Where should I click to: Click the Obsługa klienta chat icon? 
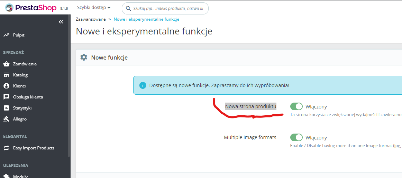click(x=7, y=97)
